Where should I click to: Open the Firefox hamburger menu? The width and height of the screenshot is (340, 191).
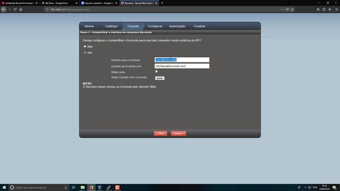click(x=336, y=10)
